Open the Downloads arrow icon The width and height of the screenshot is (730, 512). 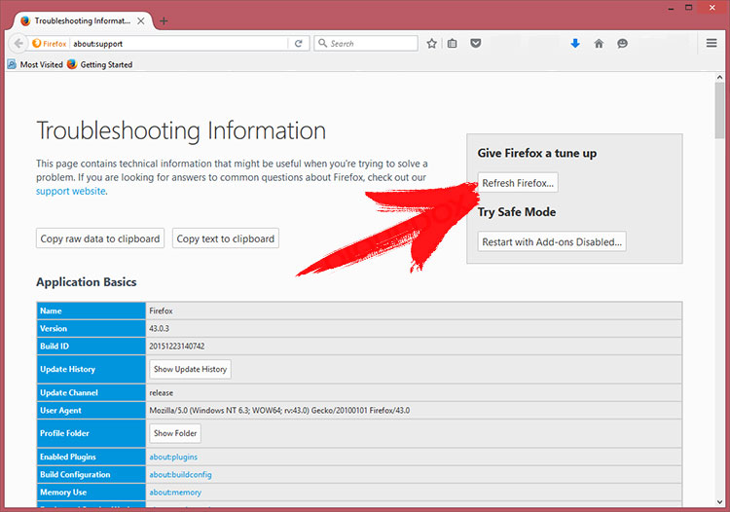coord(575,43)
